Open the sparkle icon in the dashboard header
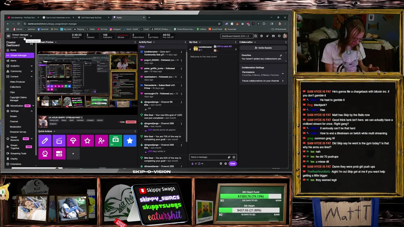 (267, 36)
